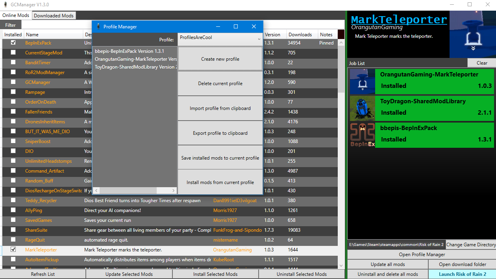Click the Morris1927 author in AllyPing row
Image resolution: width=496 pixels, height=279 pixels.
coord(225,210)
